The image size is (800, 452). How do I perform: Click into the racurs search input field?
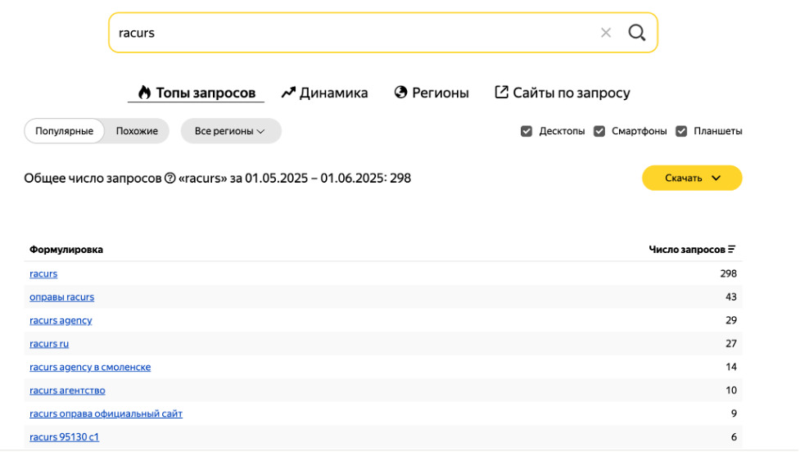(352, 33)
